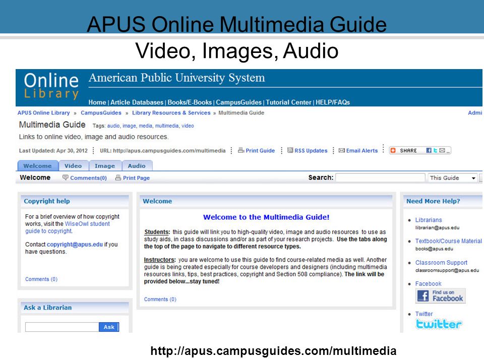Click the Email Alerts link text
This screenshot has width=484, height=363.
[x=362, y=151]
